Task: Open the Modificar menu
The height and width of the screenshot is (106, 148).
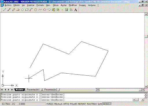Action: tap(73, 5)
